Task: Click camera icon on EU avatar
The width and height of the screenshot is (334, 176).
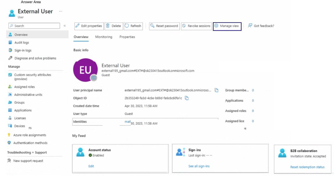Action: tap(94, 77)
